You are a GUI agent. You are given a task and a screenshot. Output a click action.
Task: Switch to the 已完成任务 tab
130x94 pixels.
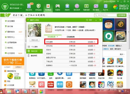click(x=70, y=37)
